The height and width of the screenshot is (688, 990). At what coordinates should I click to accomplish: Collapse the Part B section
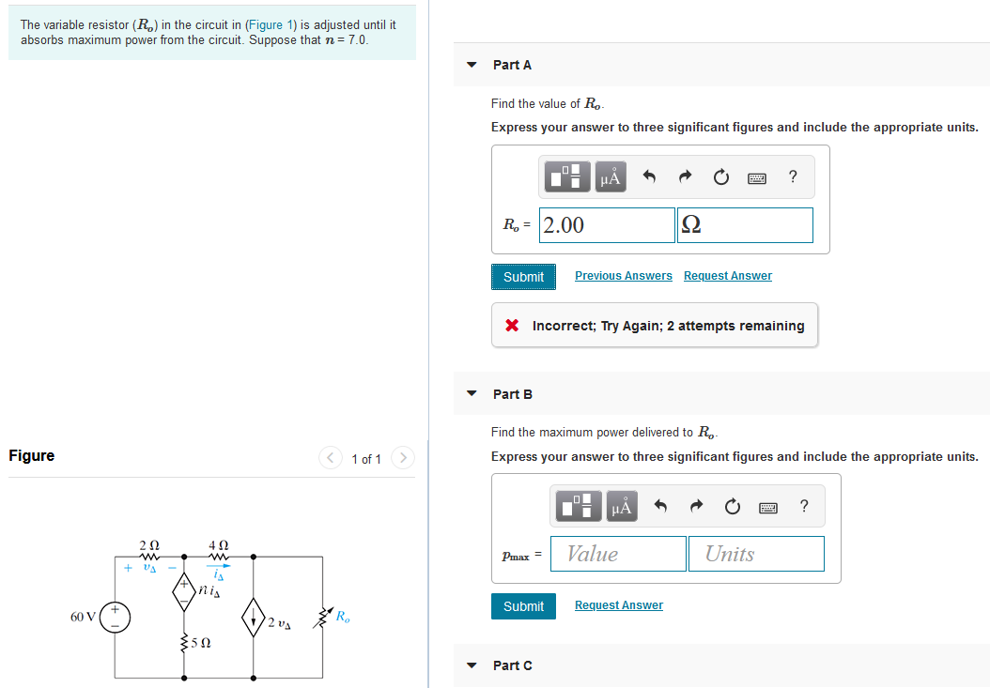point(472,394)
